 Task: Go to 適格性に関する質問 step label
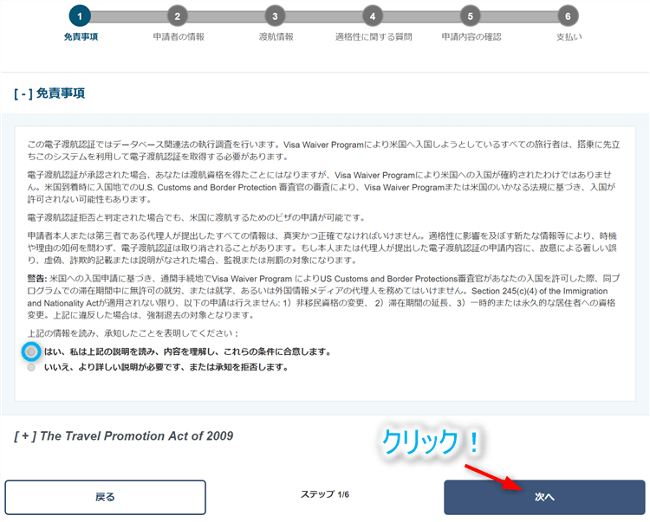click(373, 37)
